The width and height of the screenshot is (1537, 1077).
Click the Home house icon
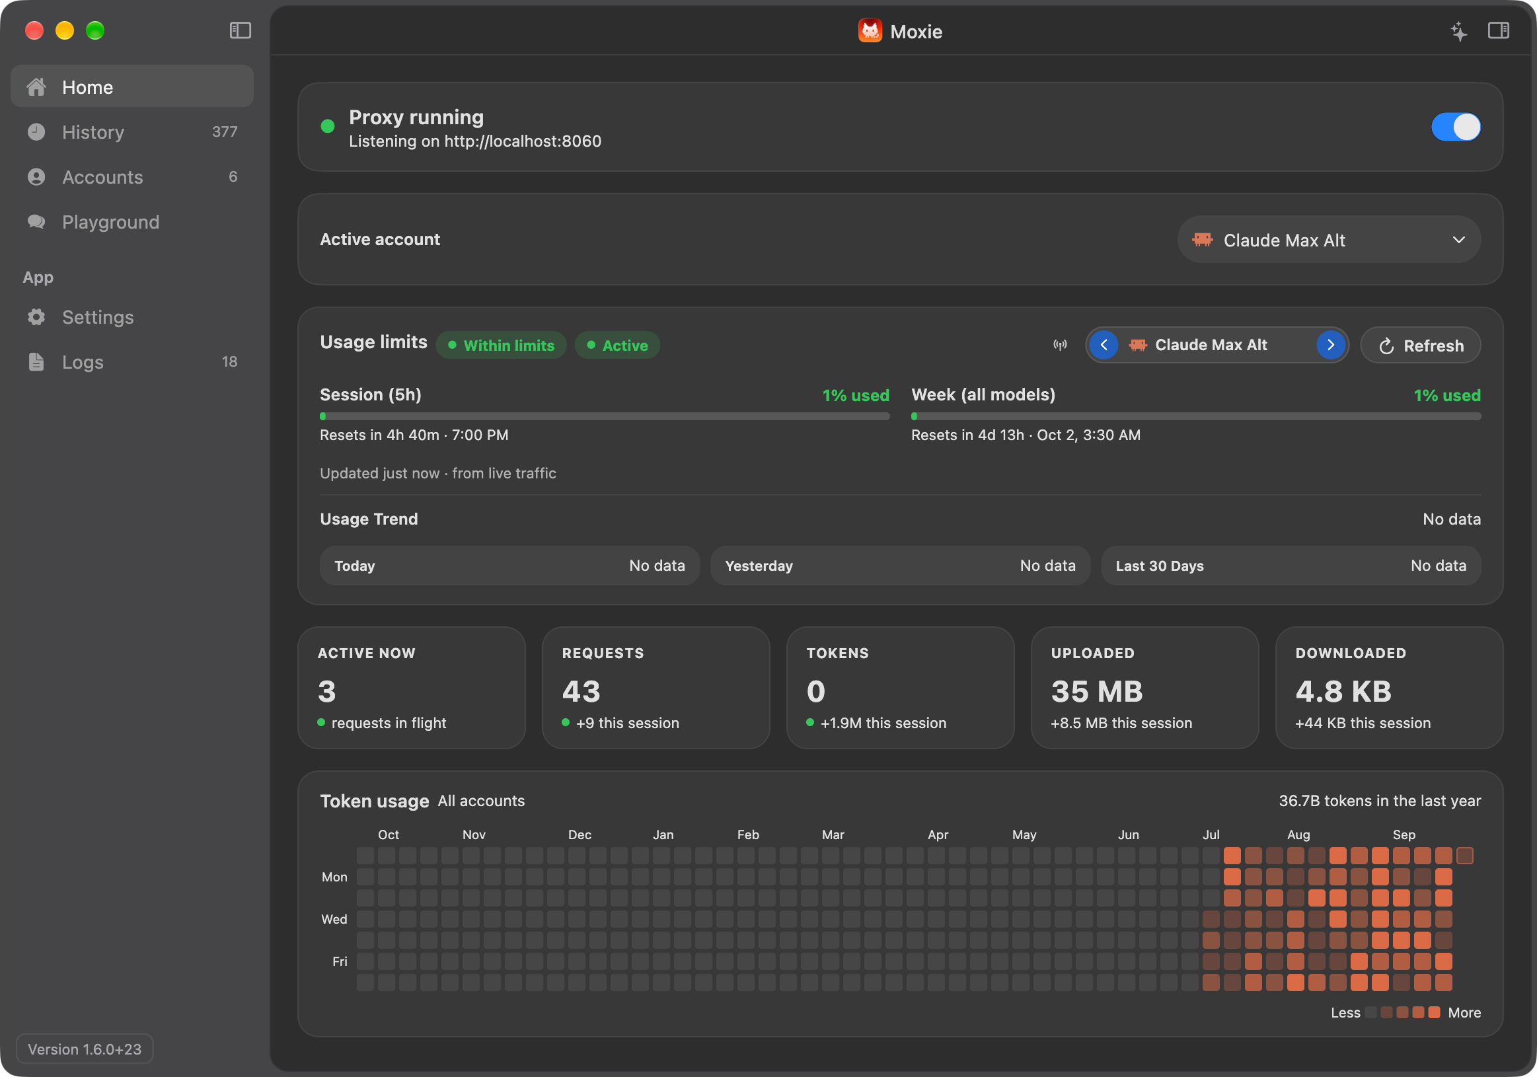tap(36, 87)
